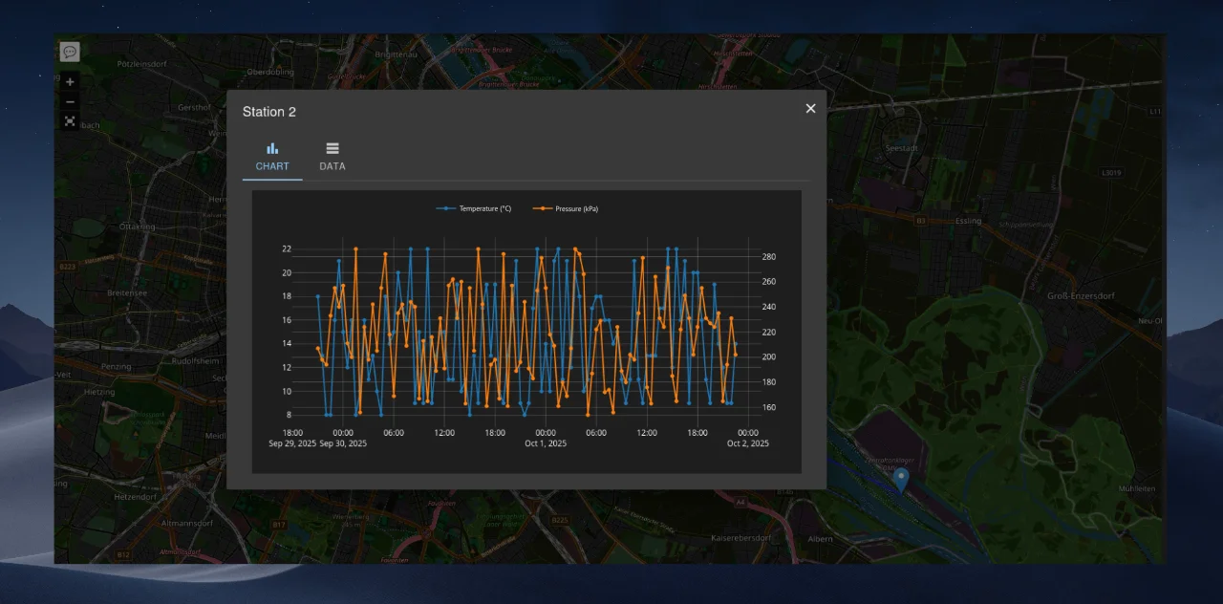Click the Oct 1, 2025 axis label

[546, 443]
